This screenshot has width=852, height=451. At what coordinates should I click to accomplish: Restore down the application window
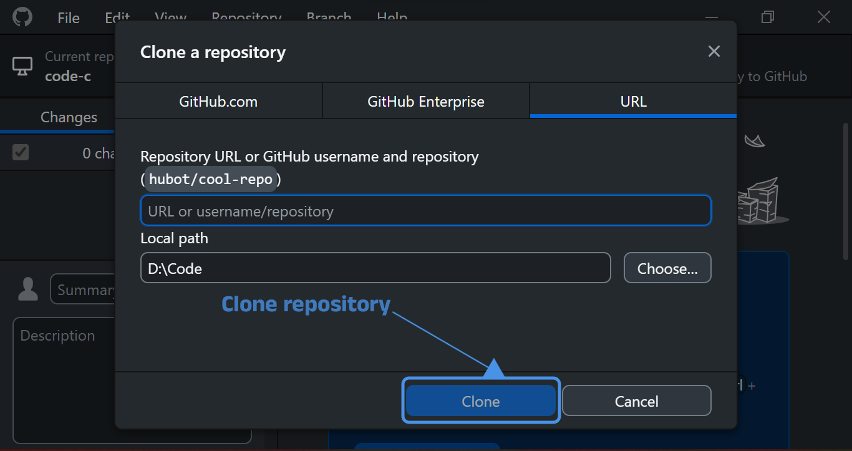pyautogui.click(x=767, y=17)
